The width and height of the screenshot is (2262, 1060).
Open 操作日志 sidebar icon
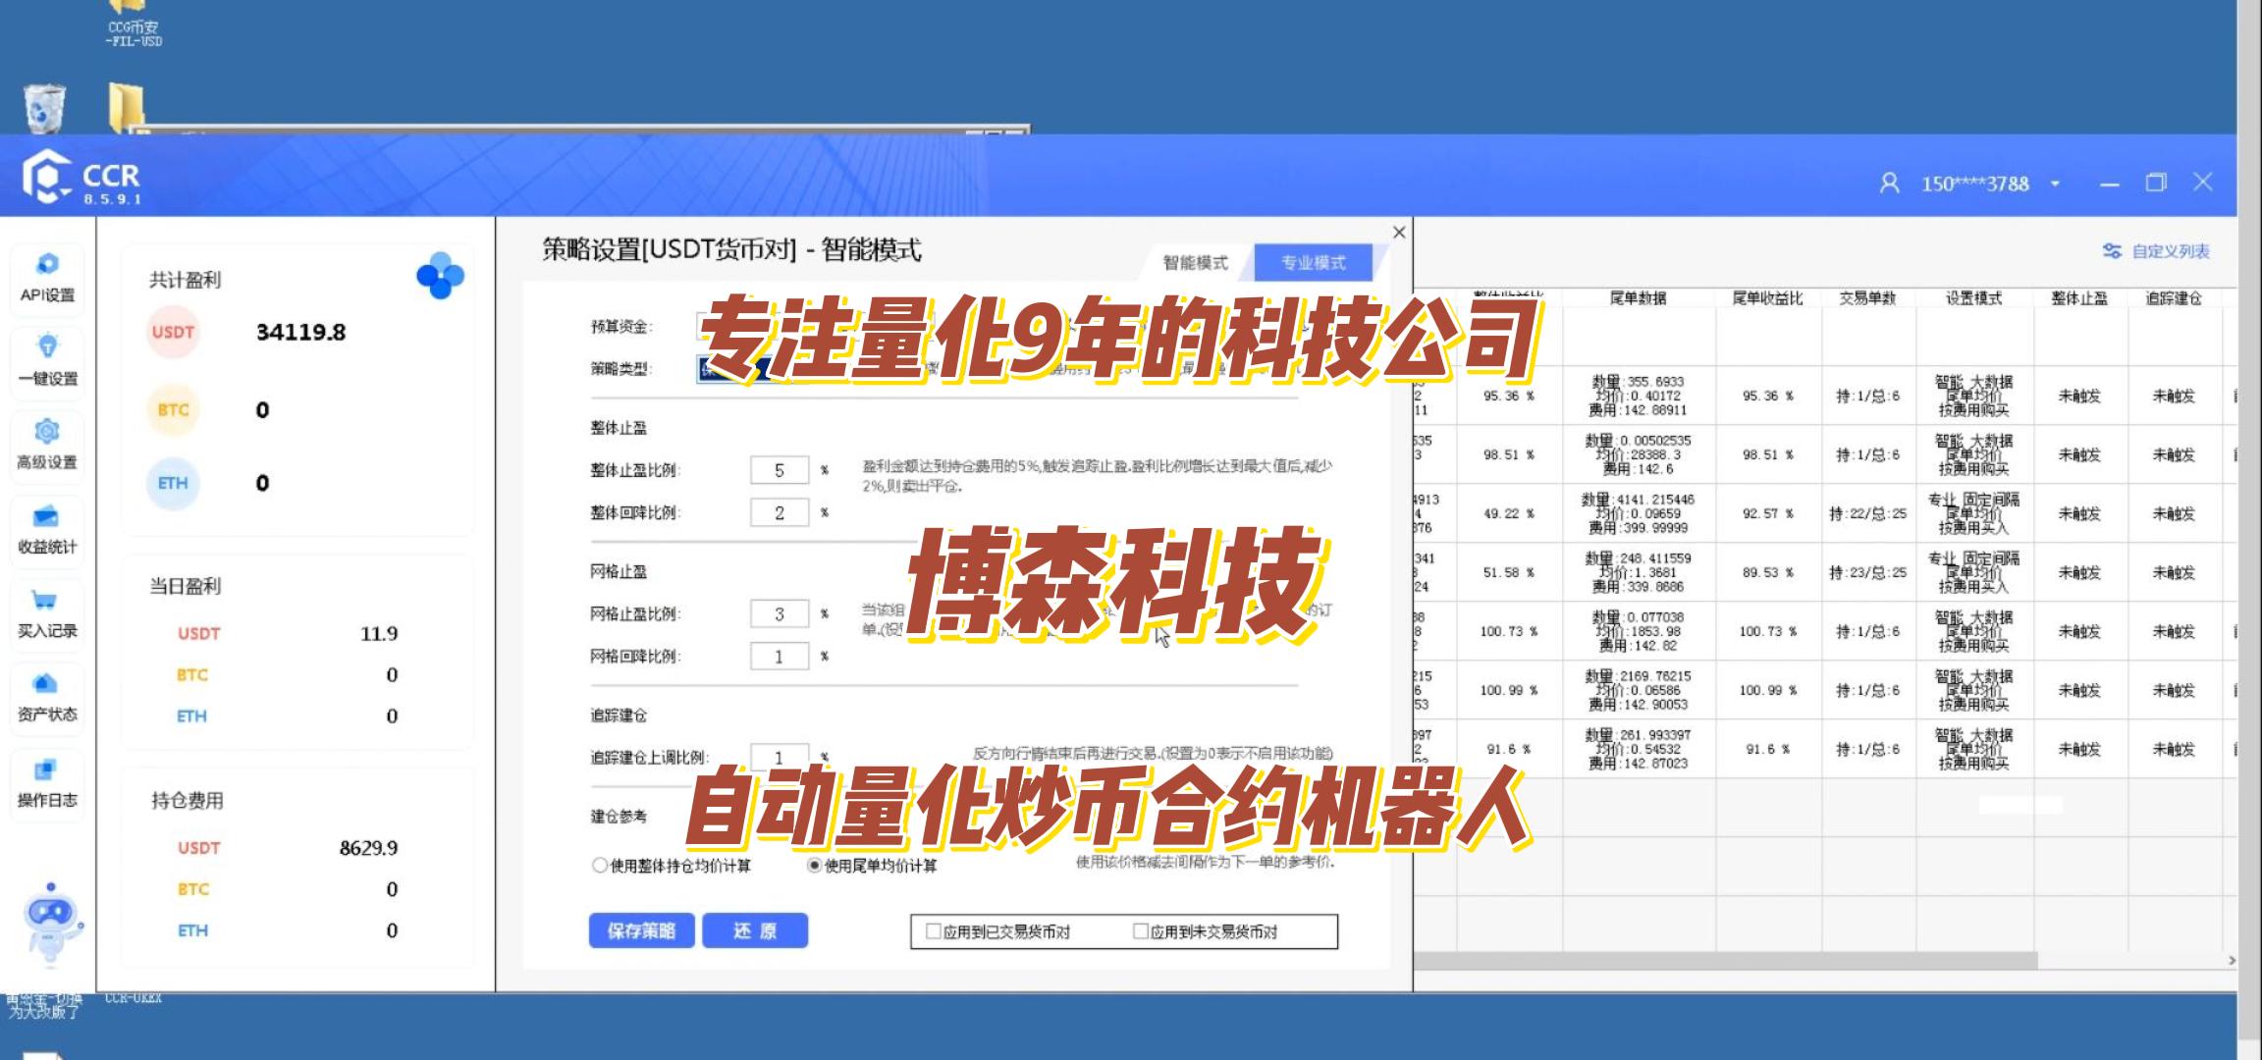pyautogui.click(x=46, y=769)
